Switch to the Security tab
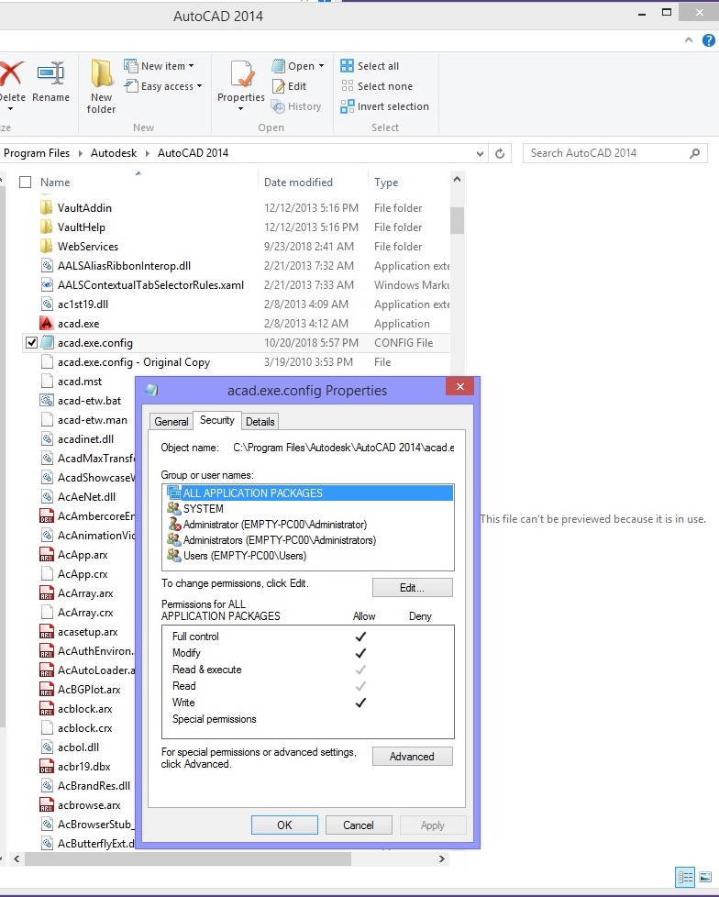 coord(216,420)
